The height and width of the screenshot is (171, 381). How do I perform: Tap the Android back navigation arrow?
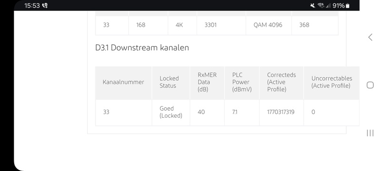point(370,38)
